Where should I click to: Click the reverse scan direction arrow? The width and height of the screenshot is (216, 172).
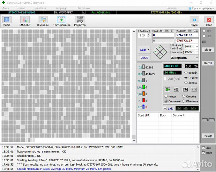pos(176,90)
